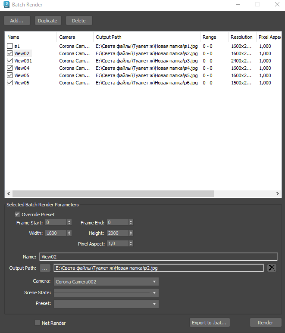Expand the Scene State dropdown
Viewport: 285px width, 333px height.
click(x=106, y=293)
